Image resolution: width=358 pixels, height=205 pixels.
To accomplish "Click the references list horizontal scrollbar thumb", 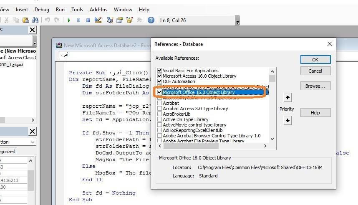I will (191, 146).
